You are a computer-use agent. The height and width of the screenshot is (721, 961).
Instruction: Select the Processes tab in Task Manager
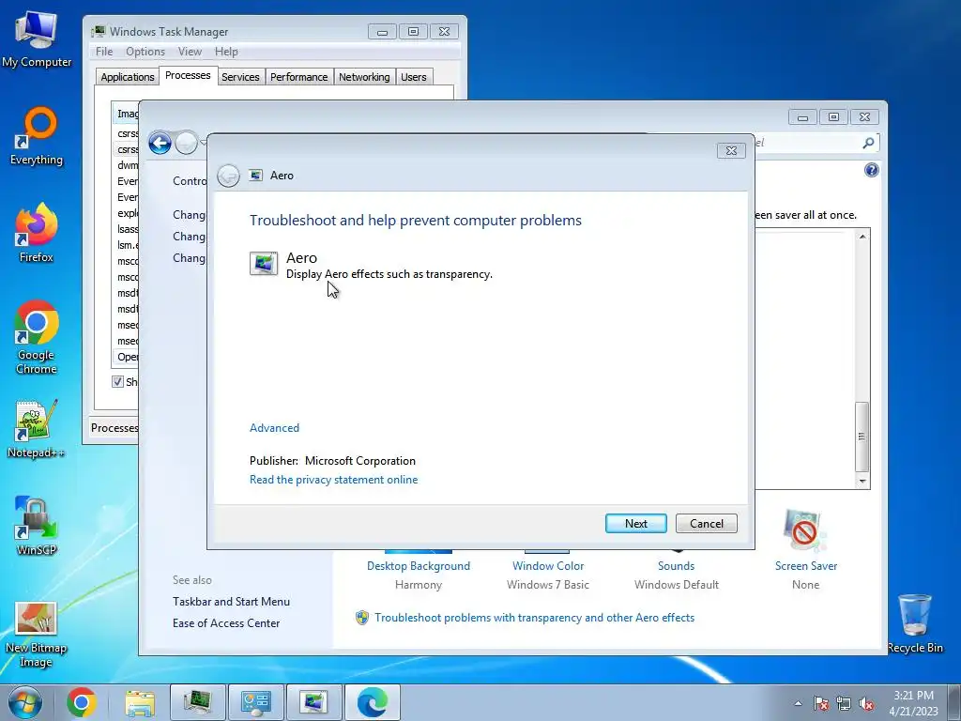[x=188, y=75]
